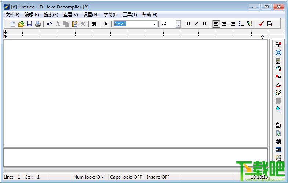Close the DJ Java Decompiler window
The width and height of the screenshot is (288, 183).
click(x=278, y=7)
